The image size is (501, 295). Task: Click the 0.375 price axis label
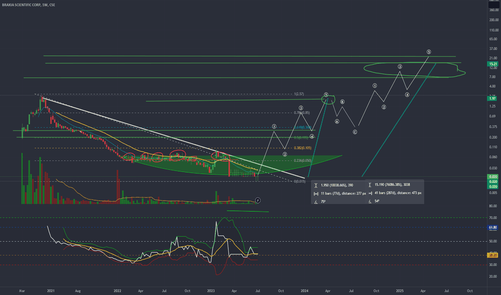[x=493, y=127]
